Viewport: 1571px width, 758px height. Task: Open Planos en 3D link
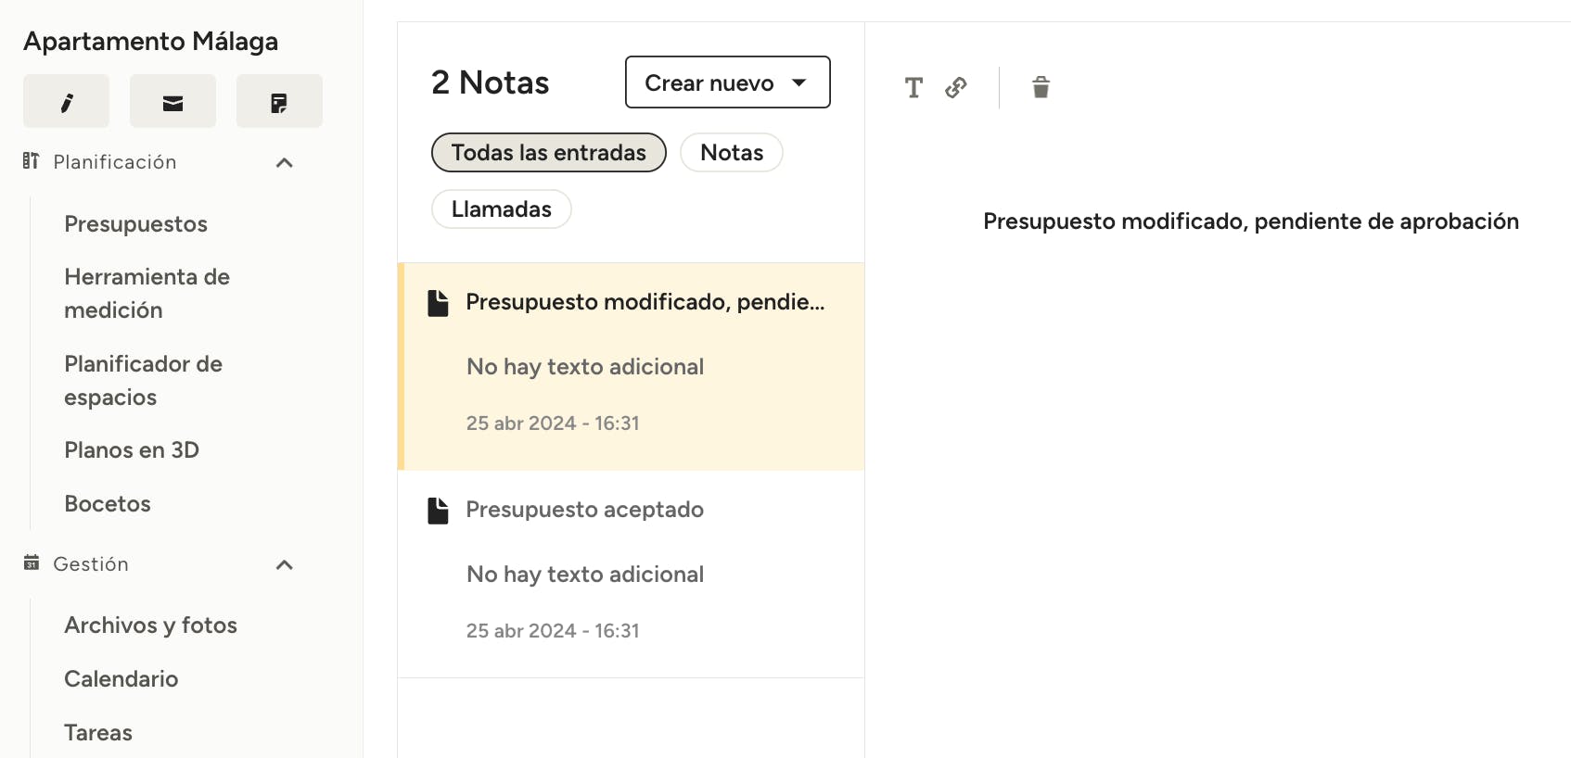[132, 450]
